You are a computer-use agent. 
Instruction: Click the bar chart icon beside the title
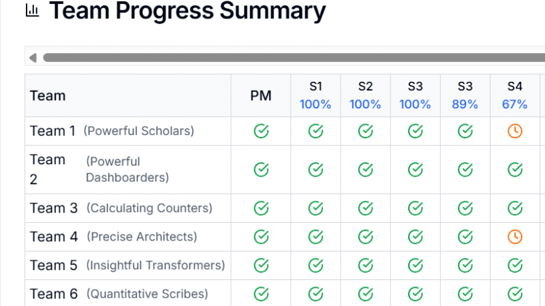(x=32, y=11)
